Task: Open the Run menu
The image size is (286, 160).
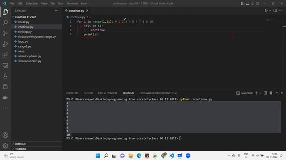Action: tap(61, 4)
